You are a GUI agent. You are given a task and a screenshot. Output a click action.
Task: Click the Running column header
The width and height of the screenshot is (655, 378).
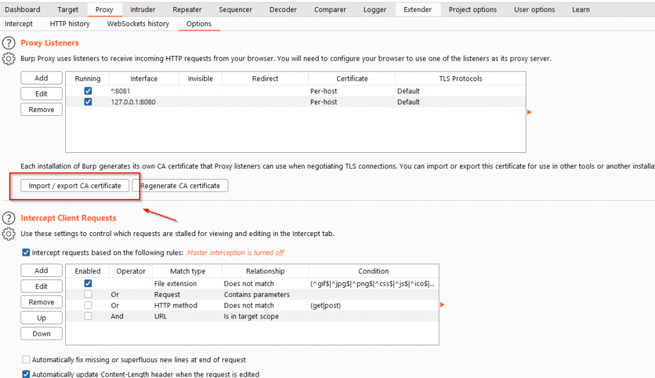coord(88,79)
